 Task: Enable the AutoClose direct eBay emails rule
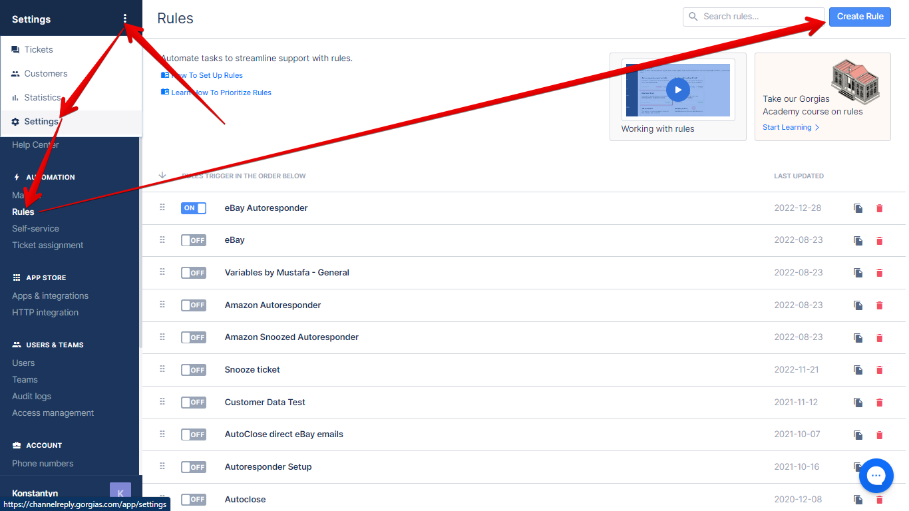click(194, 434)
